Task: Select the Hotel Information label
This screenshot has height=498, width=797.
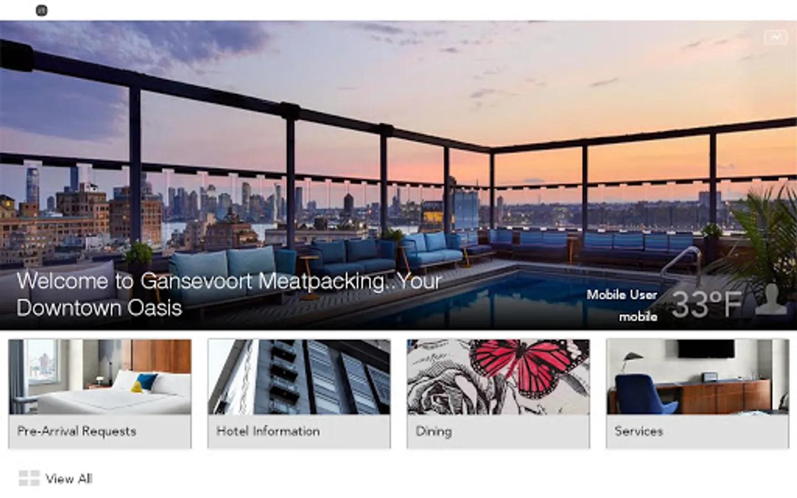Action: 268,431
